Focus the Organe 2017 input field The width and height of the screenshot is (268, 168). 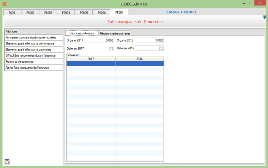[x=99, y=40]
